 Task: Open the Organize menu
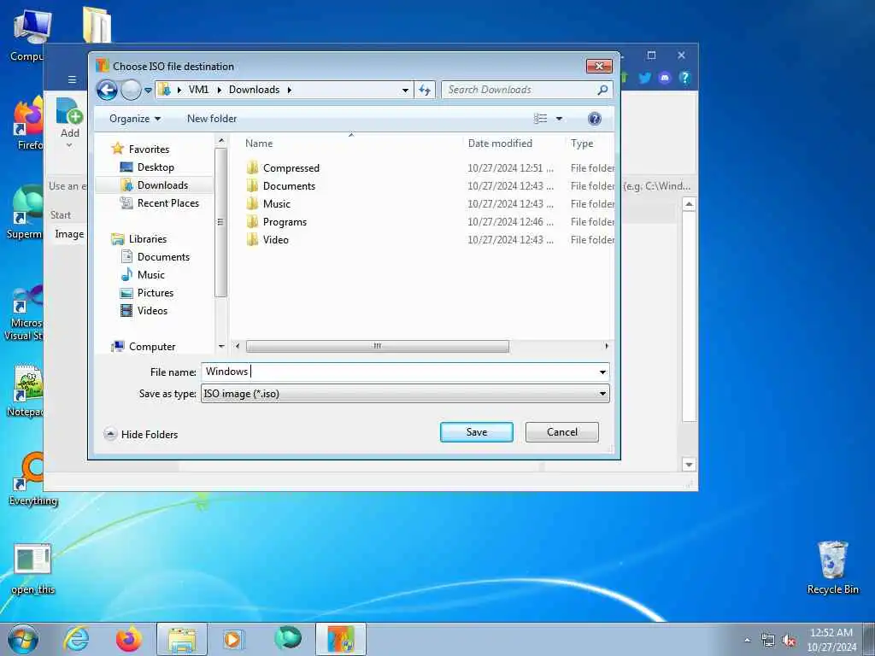[135, 118]
